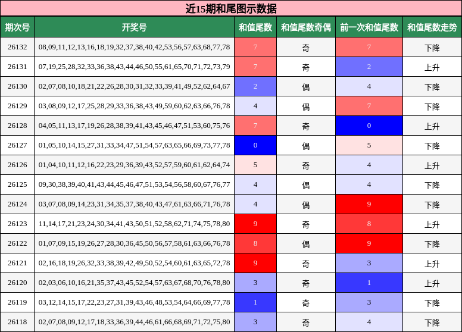Viewport: 462px width, 332px height.
Task: Click the 上升 trend cell in row 26131
Action: click(432, 67)
